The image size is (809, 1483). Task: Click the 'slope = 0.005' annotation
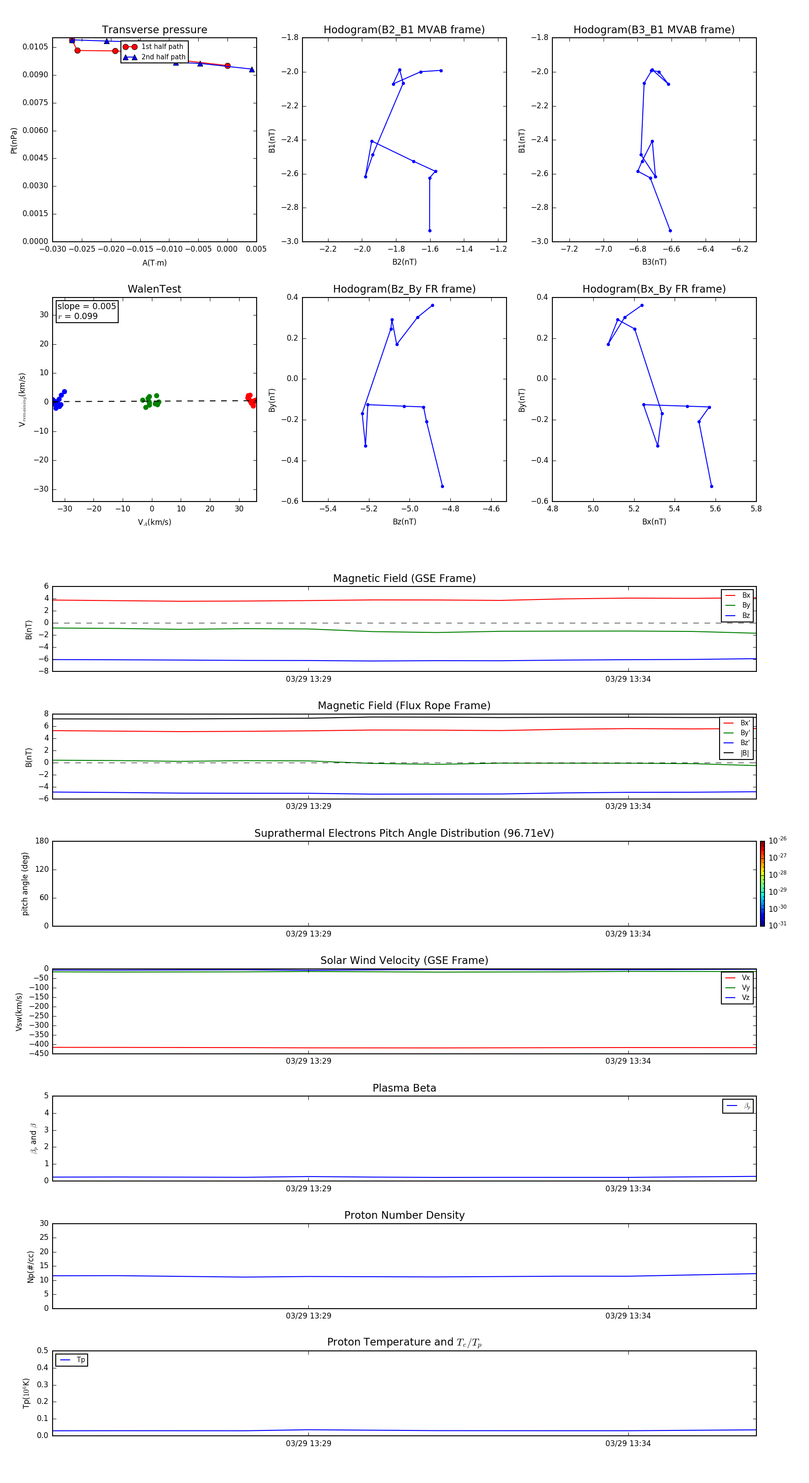click(x=87, y=306)
